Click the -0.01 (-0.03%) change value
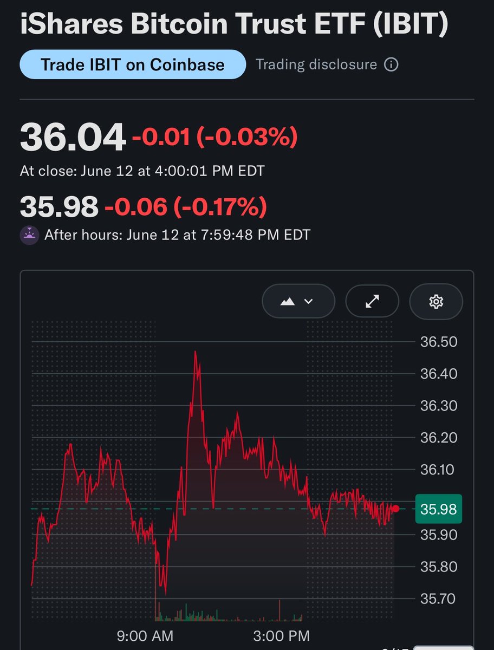The image size is (494, 650). click(215, 138)
